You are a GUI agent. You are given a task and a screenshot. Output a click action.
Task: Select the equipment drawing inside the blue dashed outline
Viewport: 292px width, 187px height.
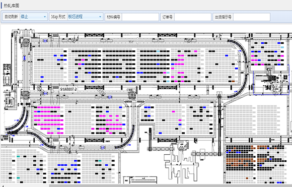tap(271, 79)
